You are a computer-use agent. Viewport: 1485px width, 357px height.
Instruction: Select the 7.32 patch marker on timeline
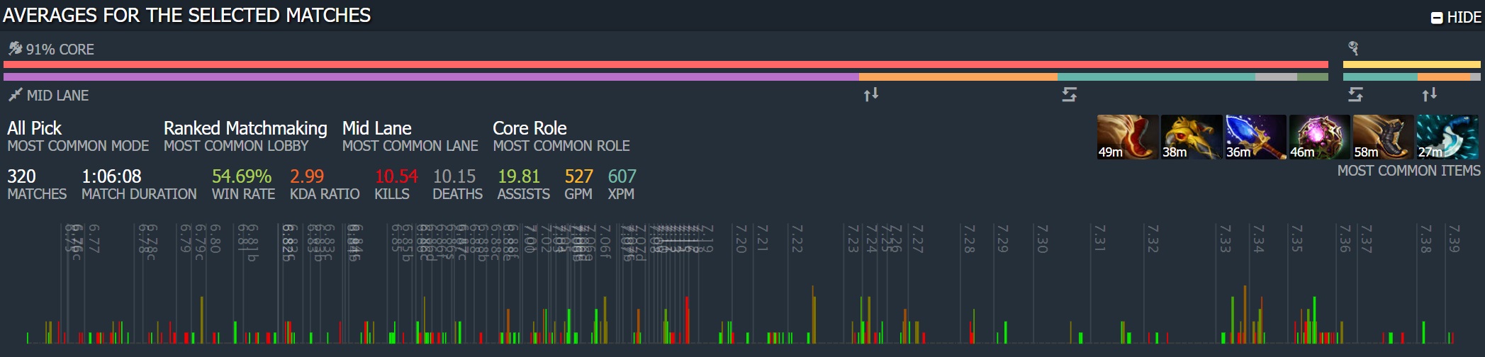(x=1153, y=239)
